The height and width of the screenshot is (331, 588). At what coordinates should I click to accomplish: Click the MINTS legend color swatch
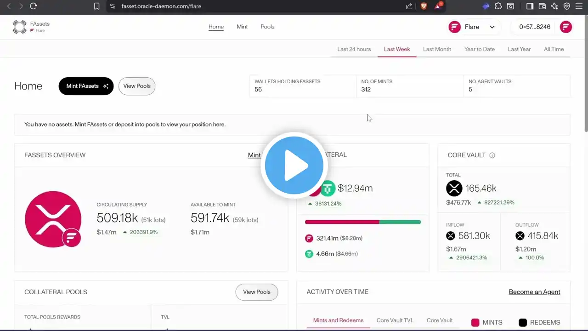point(475,323)
